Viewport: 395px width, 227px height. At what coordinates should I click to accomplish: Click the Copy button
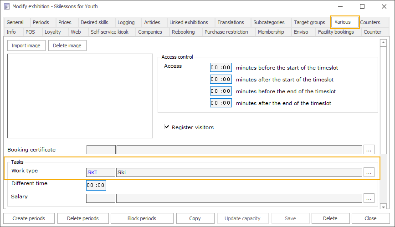click(195, 218)
